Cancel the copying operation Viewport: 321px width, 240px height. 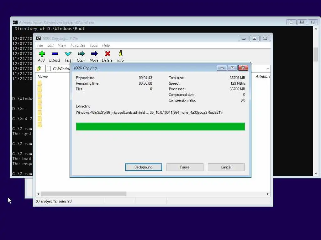[226, 167]
